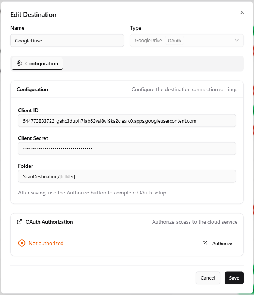Image resolution: width=254 pixels, height=295 pixels.
Task: Click the Not authorized status text
Action: point(46,243)
